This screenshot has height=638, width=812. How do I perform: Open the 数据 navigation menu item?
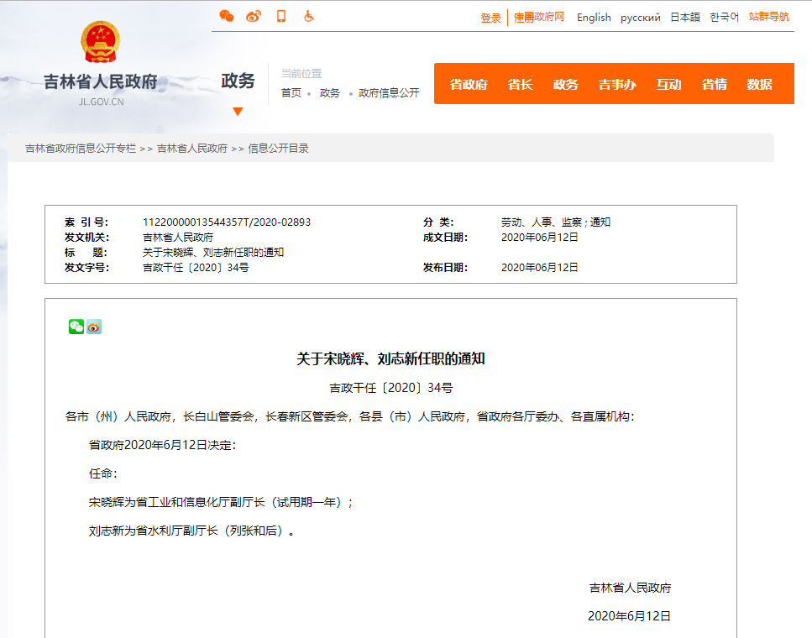tap(759, 84)
